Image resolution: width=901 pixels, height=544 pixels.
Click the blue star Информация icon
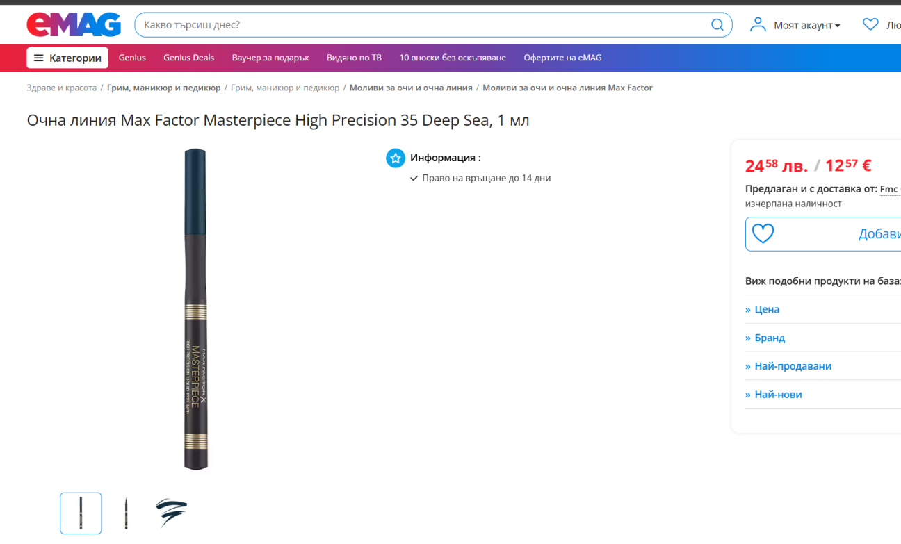[396, 158]
